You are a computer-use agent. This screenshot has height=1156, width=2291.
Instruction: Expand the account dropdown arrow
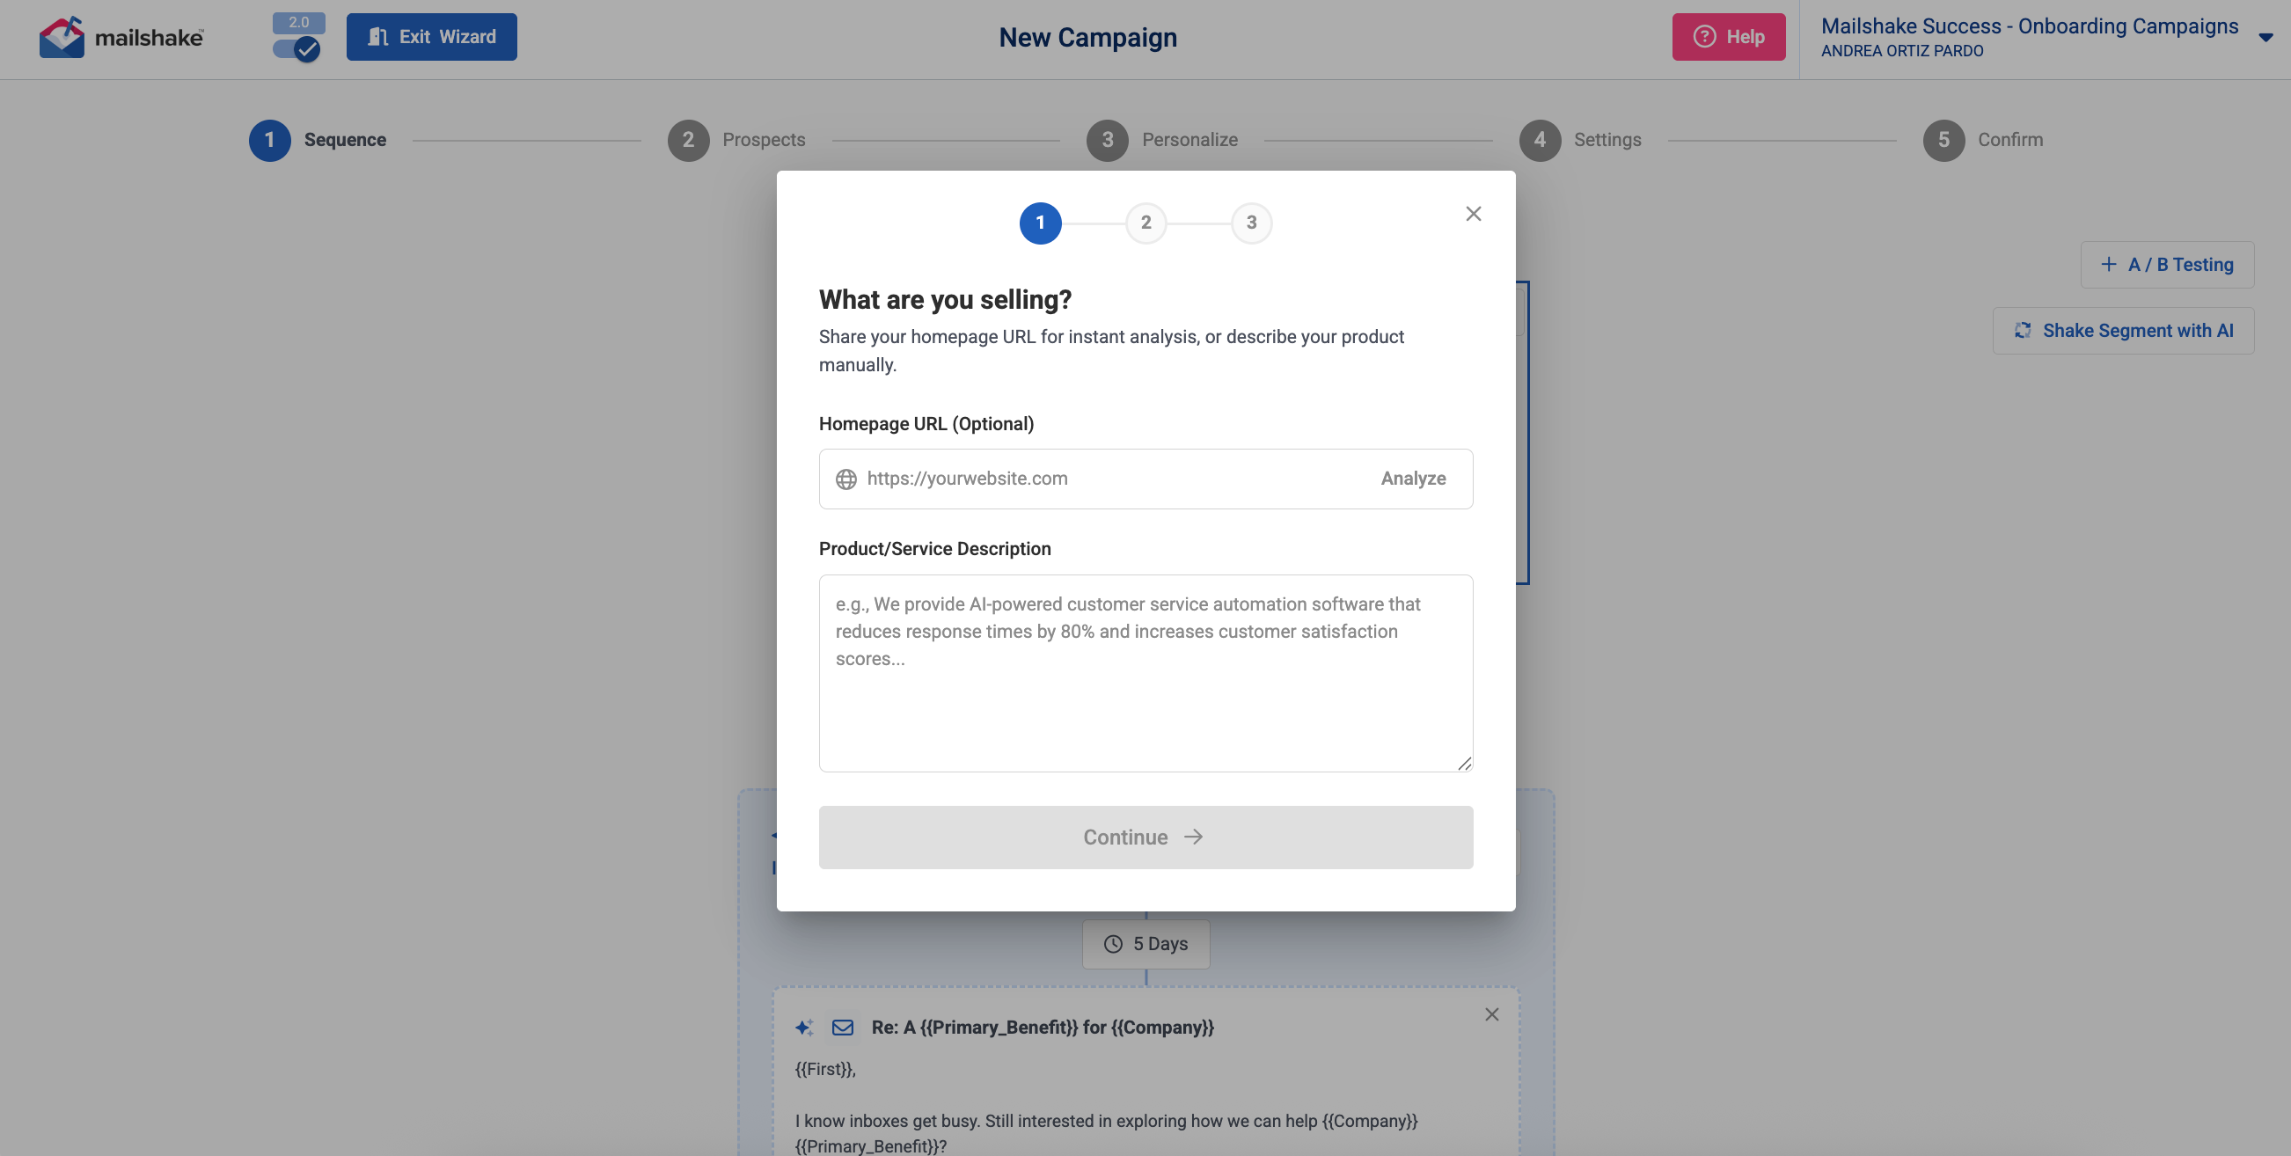click(2265, 37)
